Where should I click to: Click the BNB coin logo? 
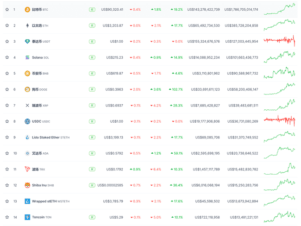pos(27,73)
